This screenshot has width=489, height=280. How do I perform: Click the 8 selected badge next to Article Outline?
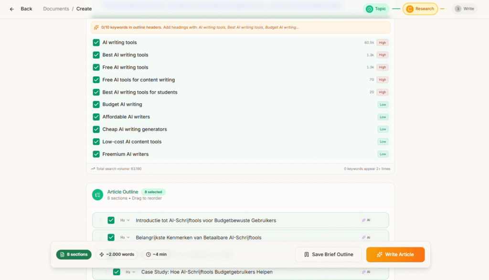click(153, 191)
